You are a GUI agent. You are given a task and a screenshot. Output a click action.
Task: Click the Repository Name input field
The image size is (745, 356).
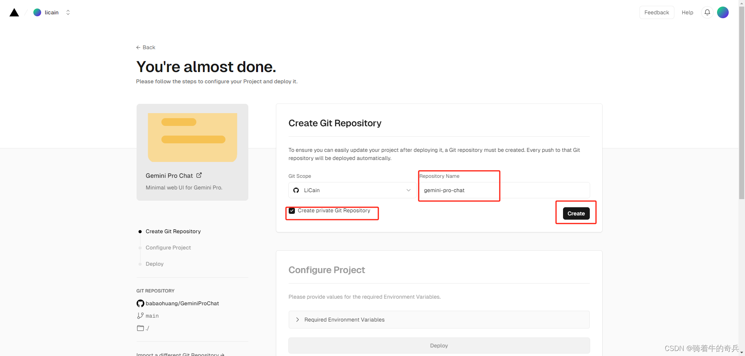[x=505, y=190]
